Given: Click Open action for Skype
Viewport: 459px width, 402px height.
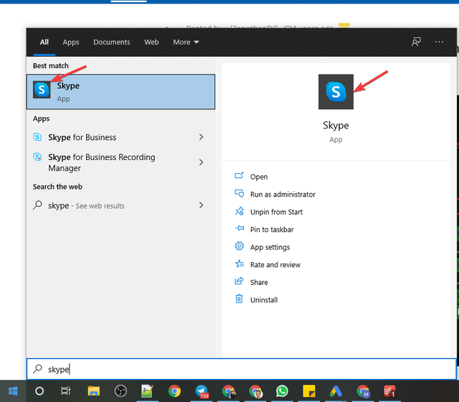Looking at the screenshot, I should [x=259, y=177].
